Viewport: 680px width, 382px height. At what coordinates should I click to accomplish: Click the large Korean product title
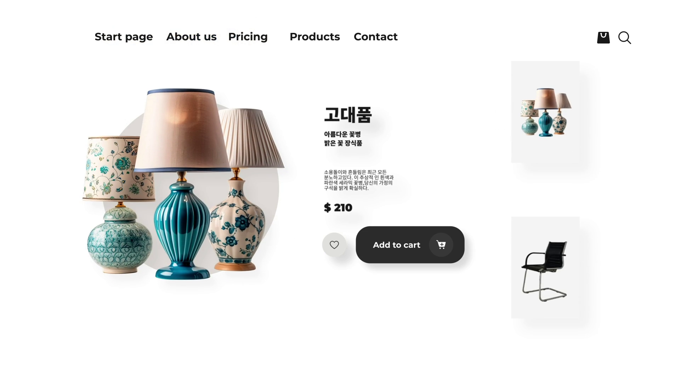point(348,115)
